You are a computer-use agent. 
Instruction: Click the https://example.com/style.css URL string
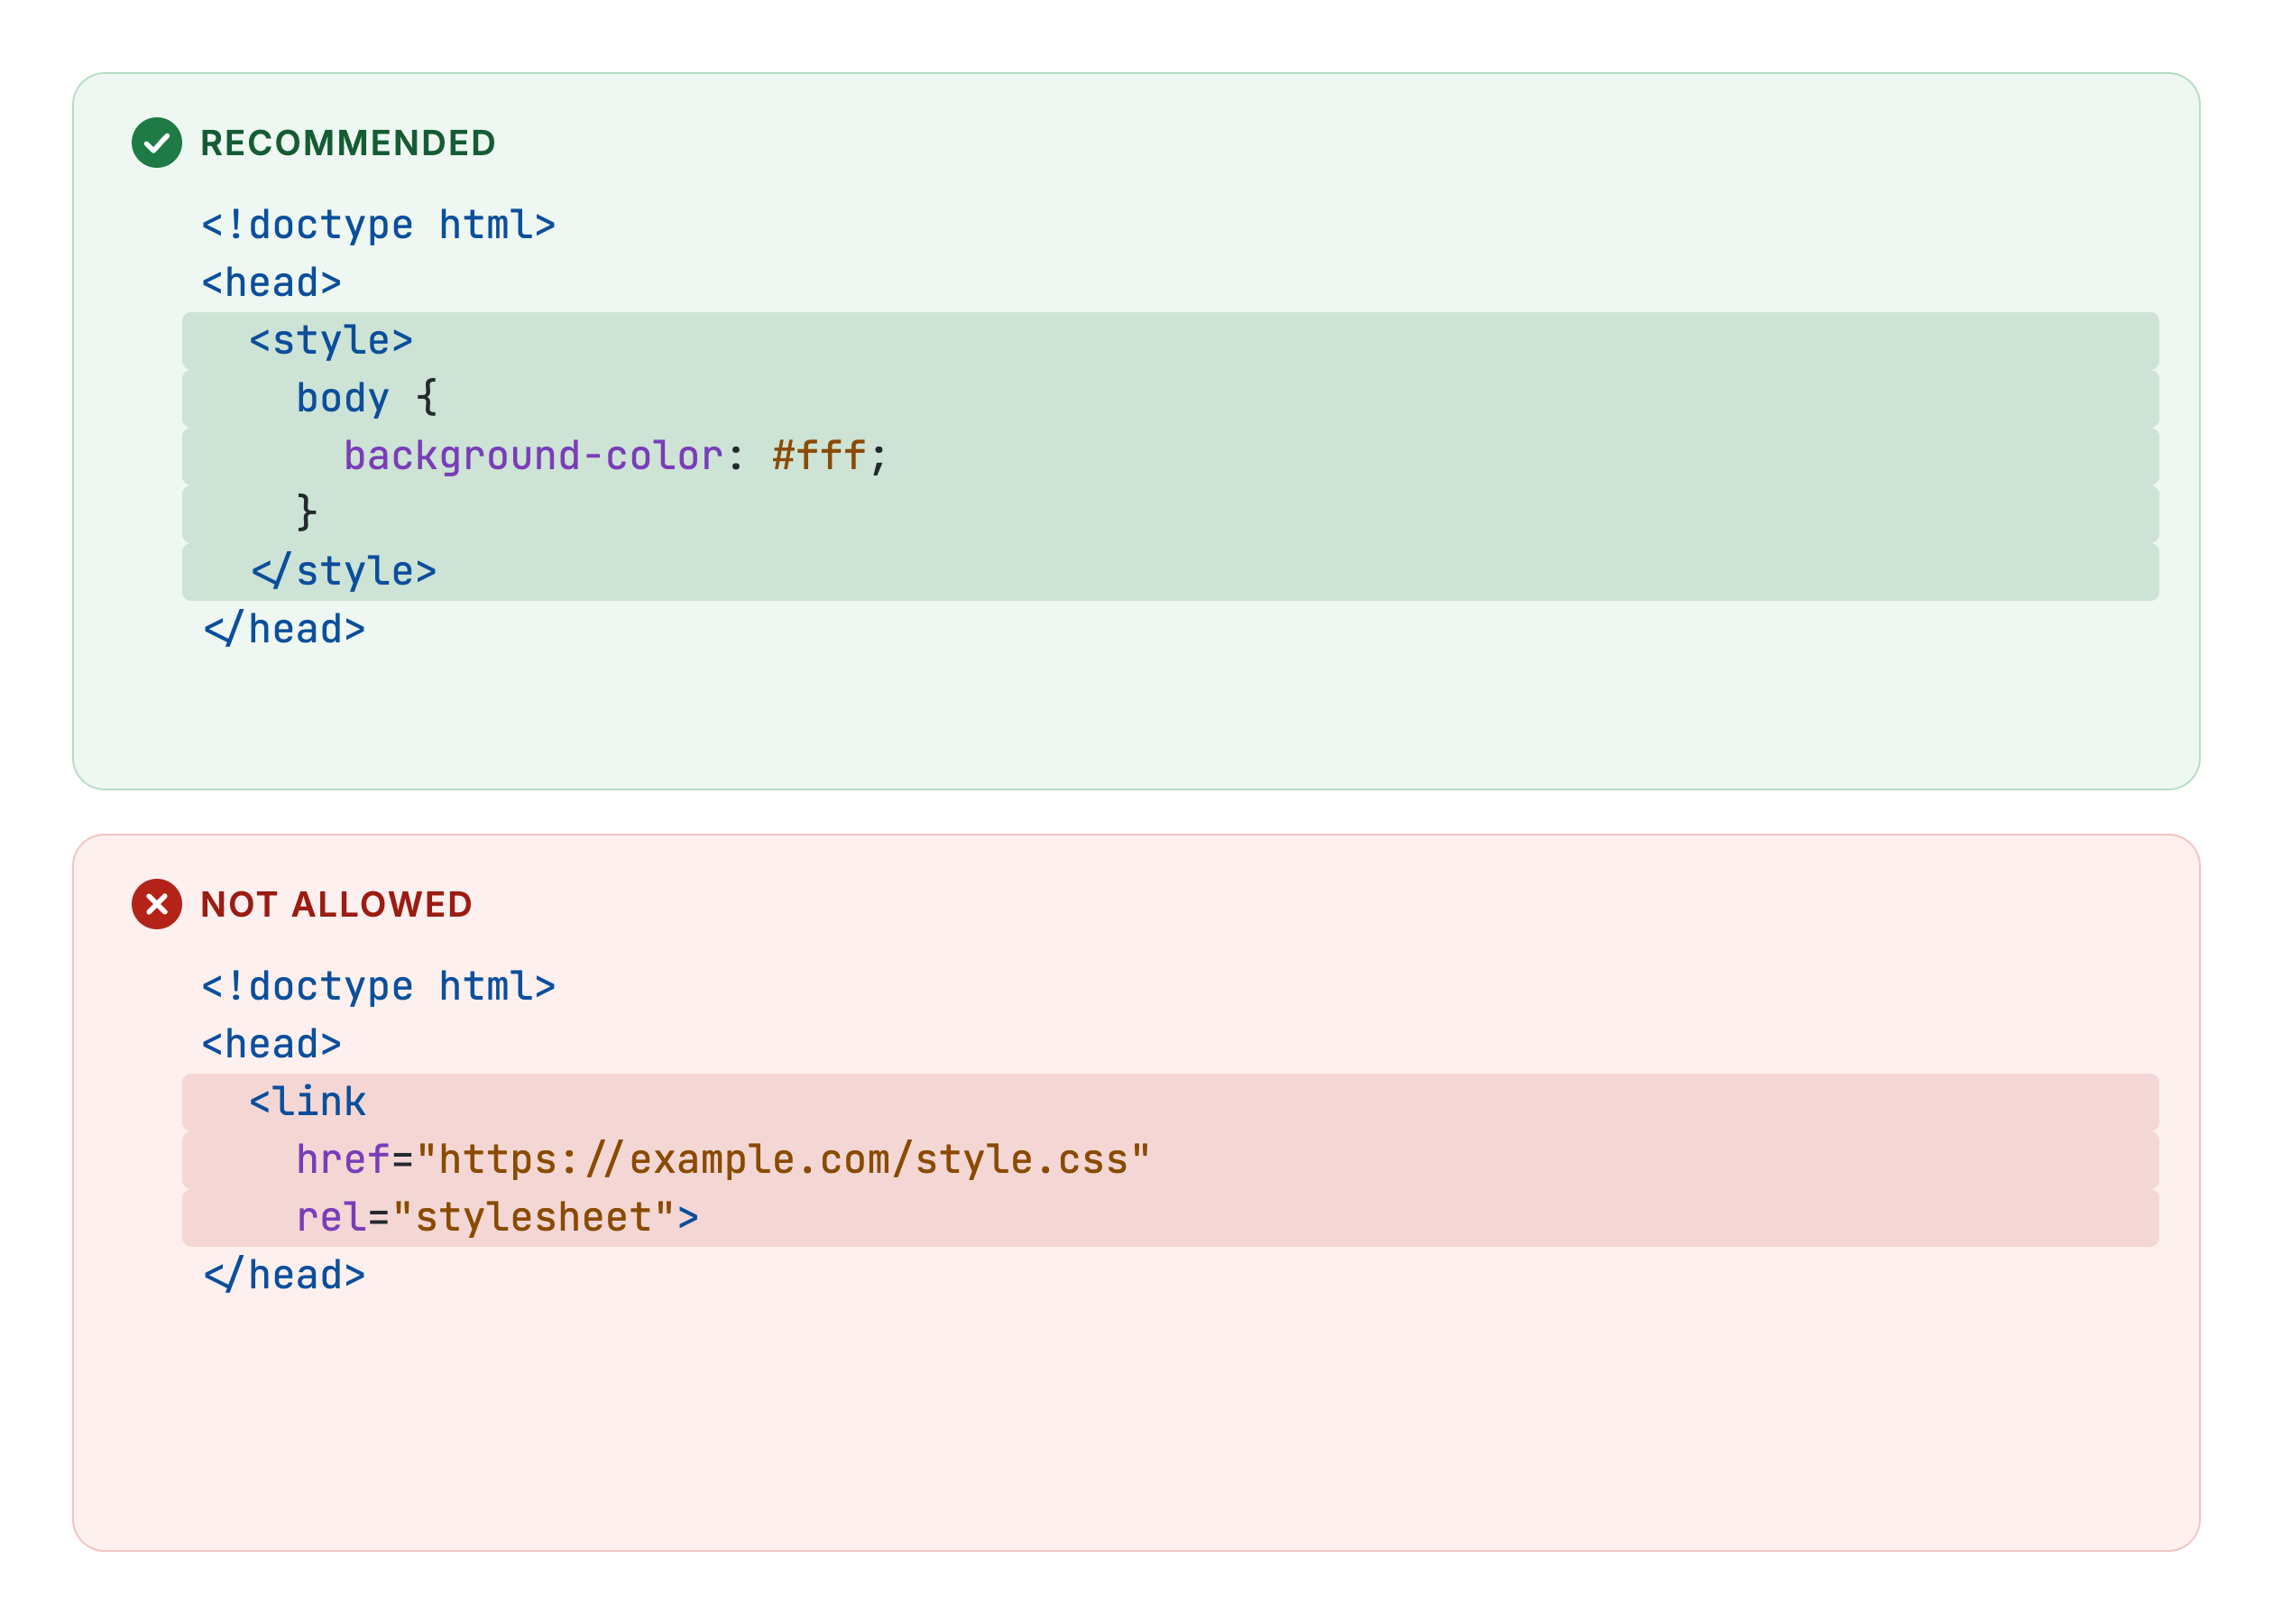tap(784, 1160)
